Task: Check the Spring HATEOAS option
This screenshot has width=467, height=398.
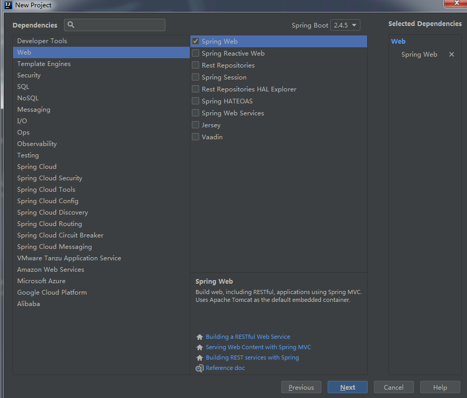Action: tap(196, 101)
